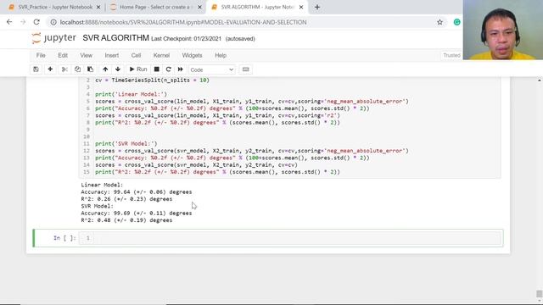543x305 pixels.
Task: Close the SVR ALGORITHM tab
Action: pyautogui.click(x=301, y=7)
